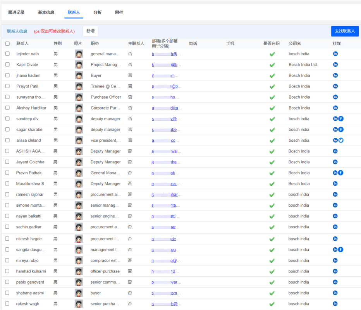Open the Facebook icon in sandeep dlv's row
361x310 pixels.
point(341,119)
